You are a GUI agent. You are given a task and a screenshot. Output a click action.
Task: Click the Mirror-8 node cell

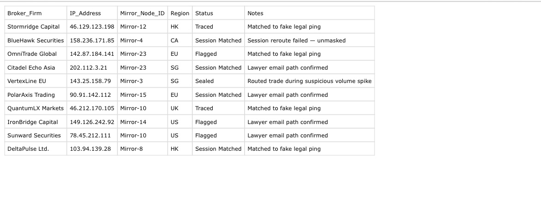tap(142, 149)
